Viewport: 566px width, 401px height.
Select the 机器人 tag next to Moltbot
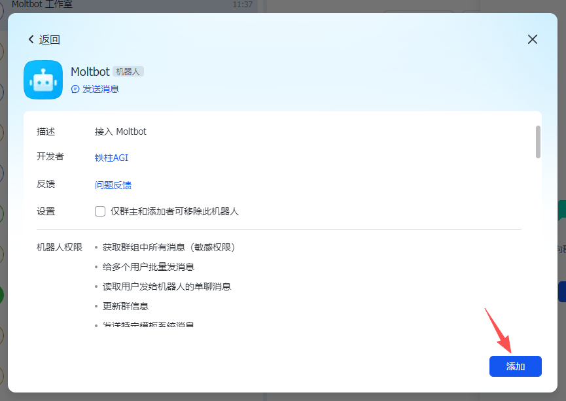(128, 71)
